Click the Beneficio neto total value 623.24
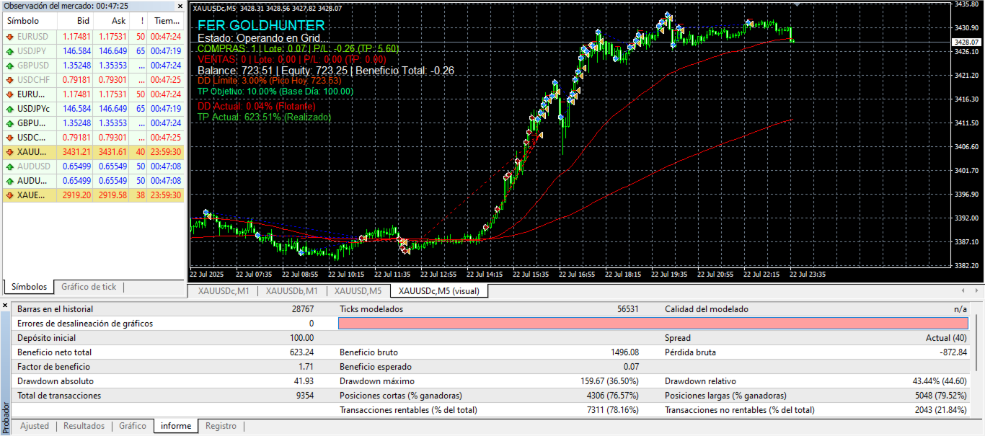 pos(301,352)
